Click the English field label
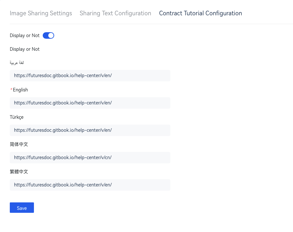293x232 pixels. click(20, 90)
